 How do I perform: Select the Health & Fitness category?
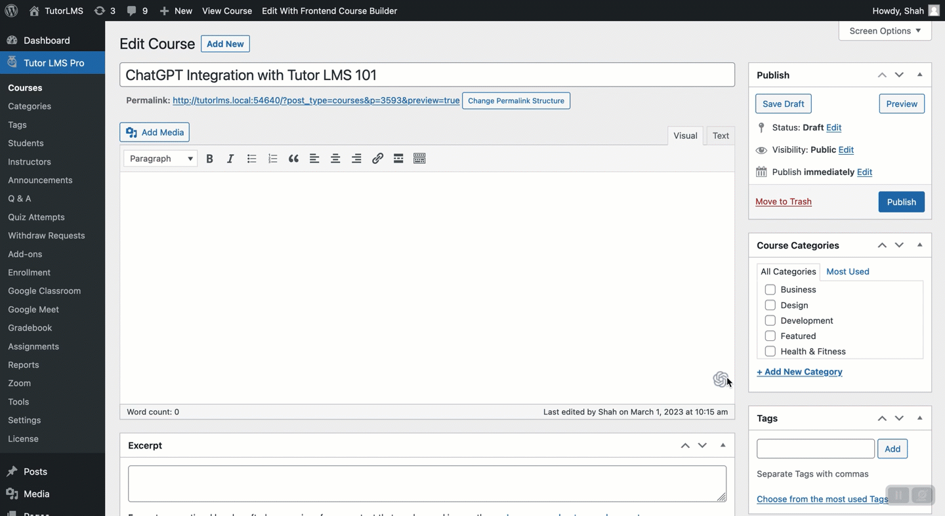(770, 351)
